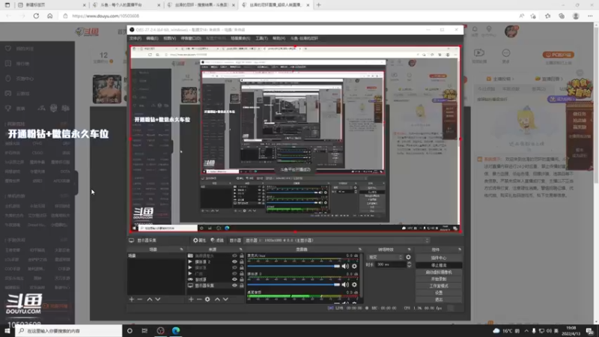
Task: Open a new browser tab
Action: [x=319, y=5]
